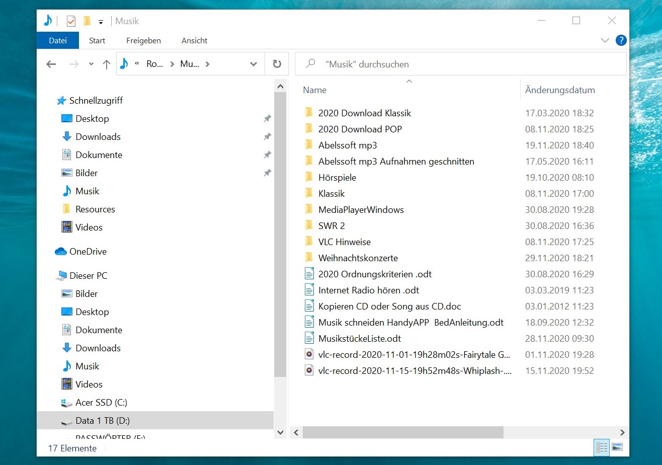662x465 pixels.
Task: Click the pin icon next to Desktop
Action: coord(267,118)
